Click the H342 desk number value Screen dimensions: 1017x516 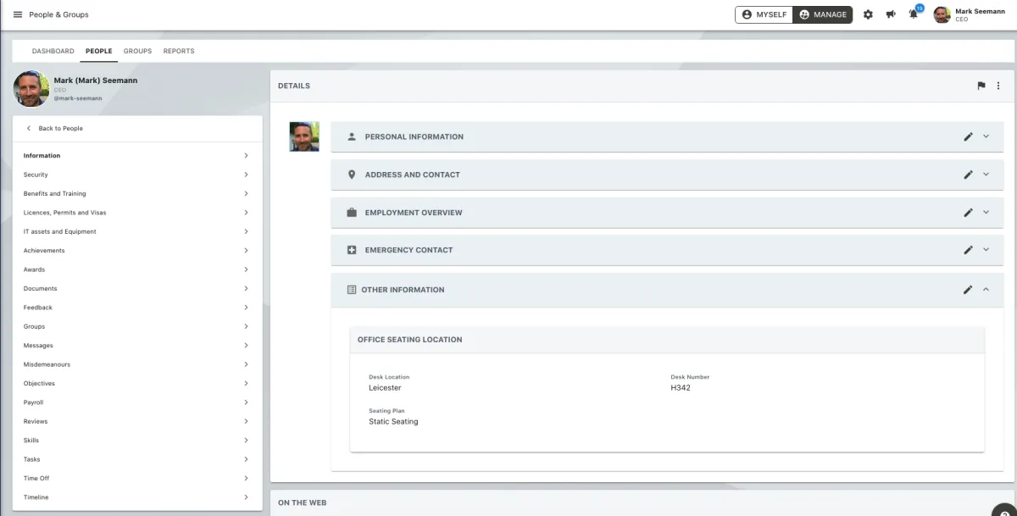click(x=681, y=388)
